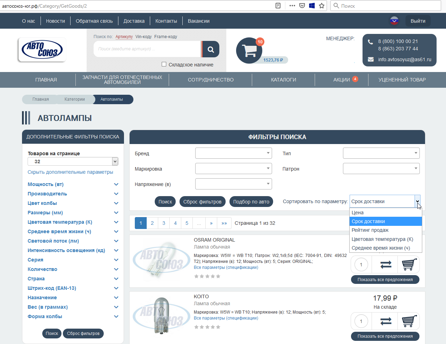Click Сброс фильтров button in search filters panel

[202, 202]
